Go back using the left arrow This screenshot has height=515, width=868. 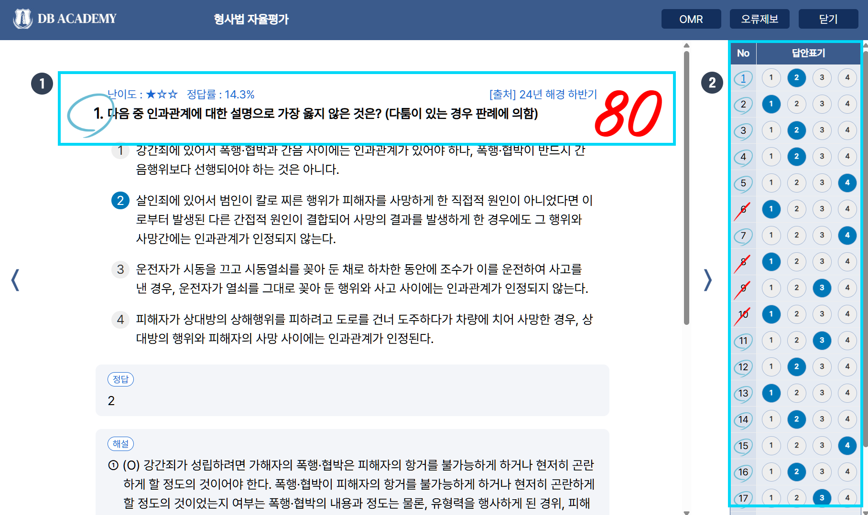coord(15,281)
